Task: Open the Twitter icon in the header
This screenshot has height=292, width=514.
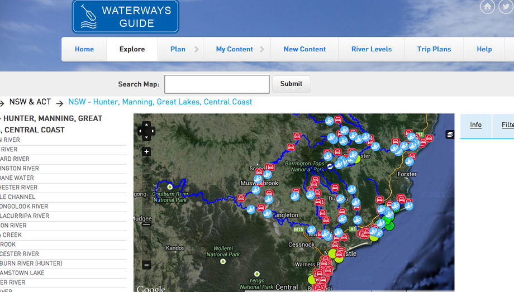Action: click(x=506, y=7)
